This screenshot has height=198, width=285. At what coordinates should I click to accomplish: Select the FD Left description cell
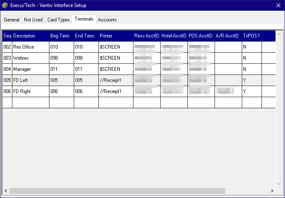coord(30,80)
